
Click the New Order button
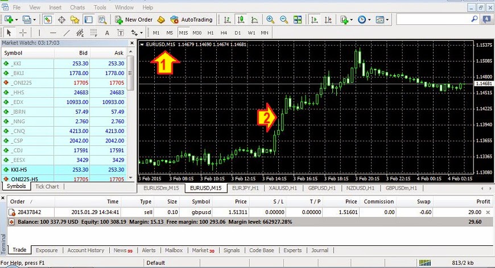pos(133,19)
